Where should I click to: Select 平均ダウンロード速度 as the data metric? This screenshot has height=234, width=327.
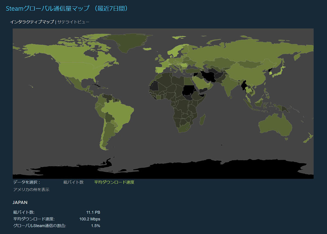[x=114, y=183]
